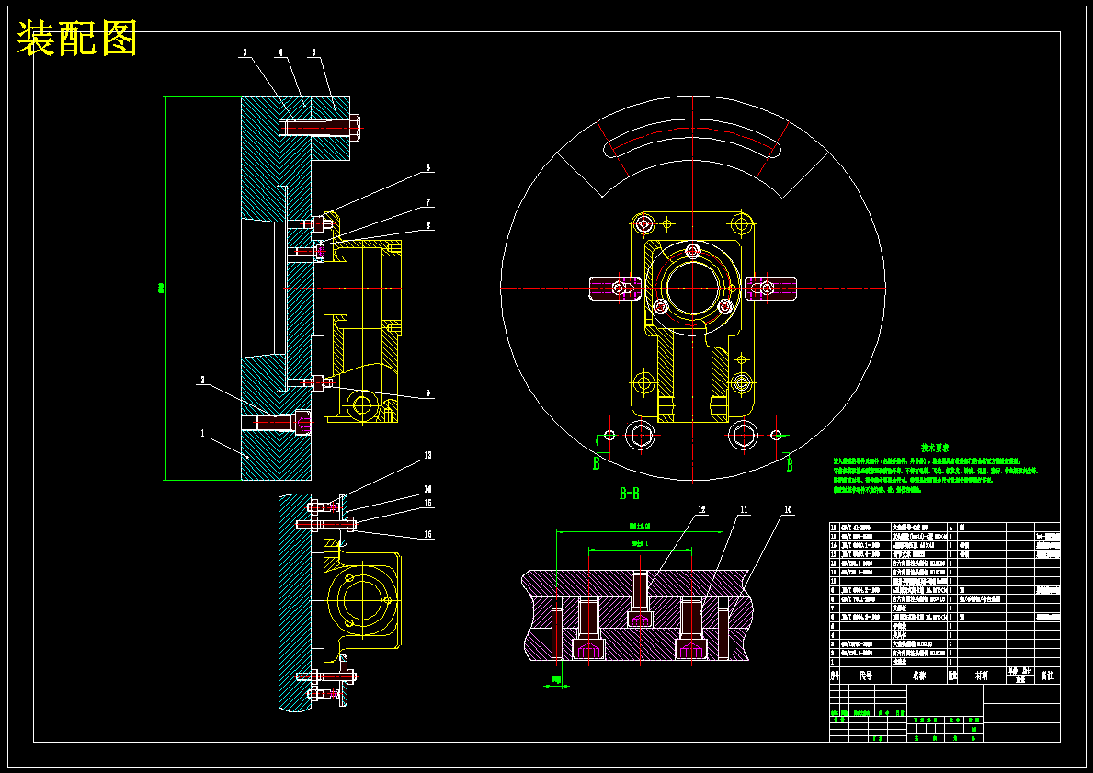Click the 代号 column header
This screenshot has width=1093, height=773.
[x=865, y=676]
